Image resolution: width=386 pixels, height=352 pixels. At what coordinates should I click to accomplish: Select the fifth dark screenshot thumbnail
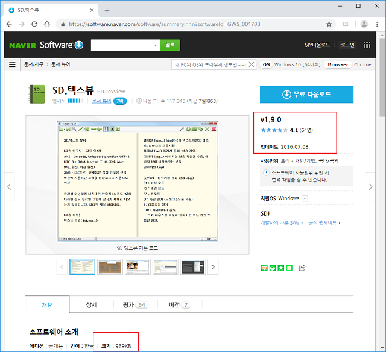[193, 266]
